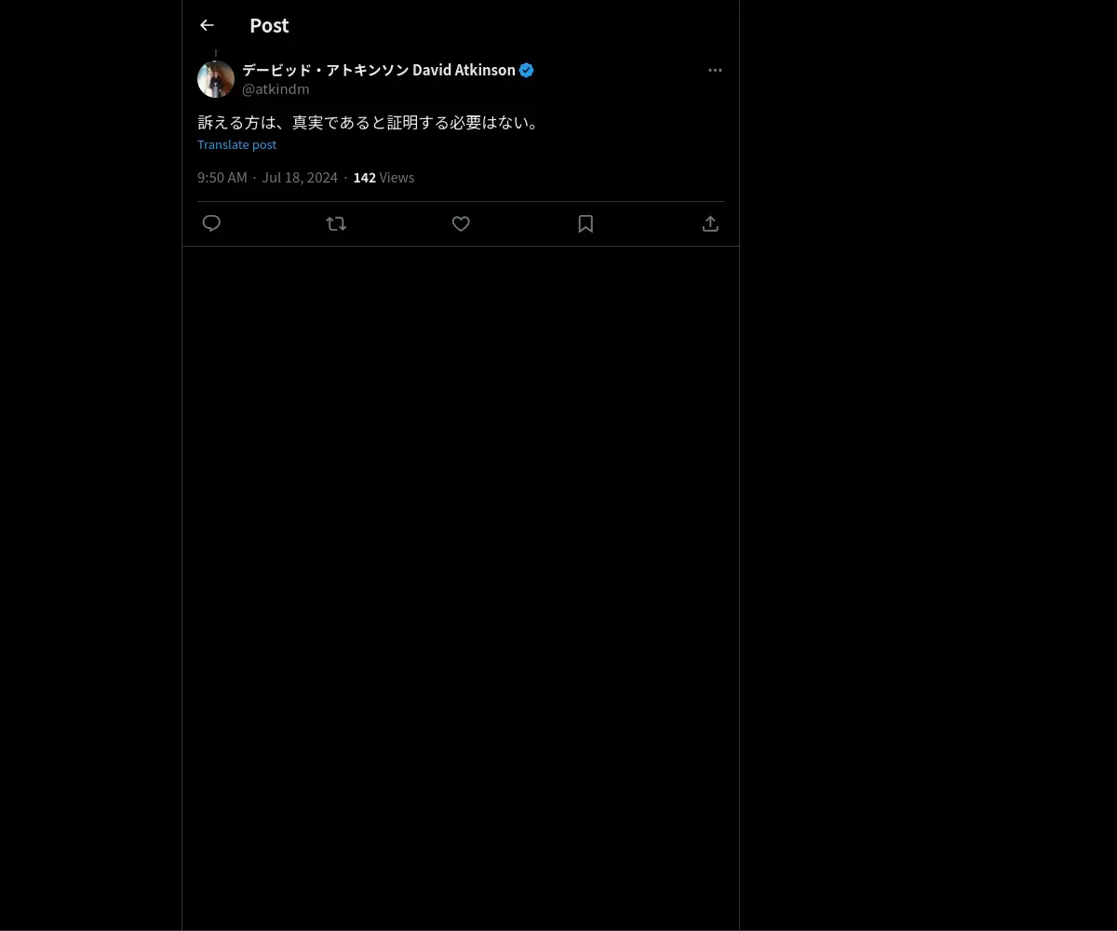Viewport: 1117px width, 931px height.
Task: Open the @atkindm handle link
Action: pyautogui.click(x=276, y=89)
